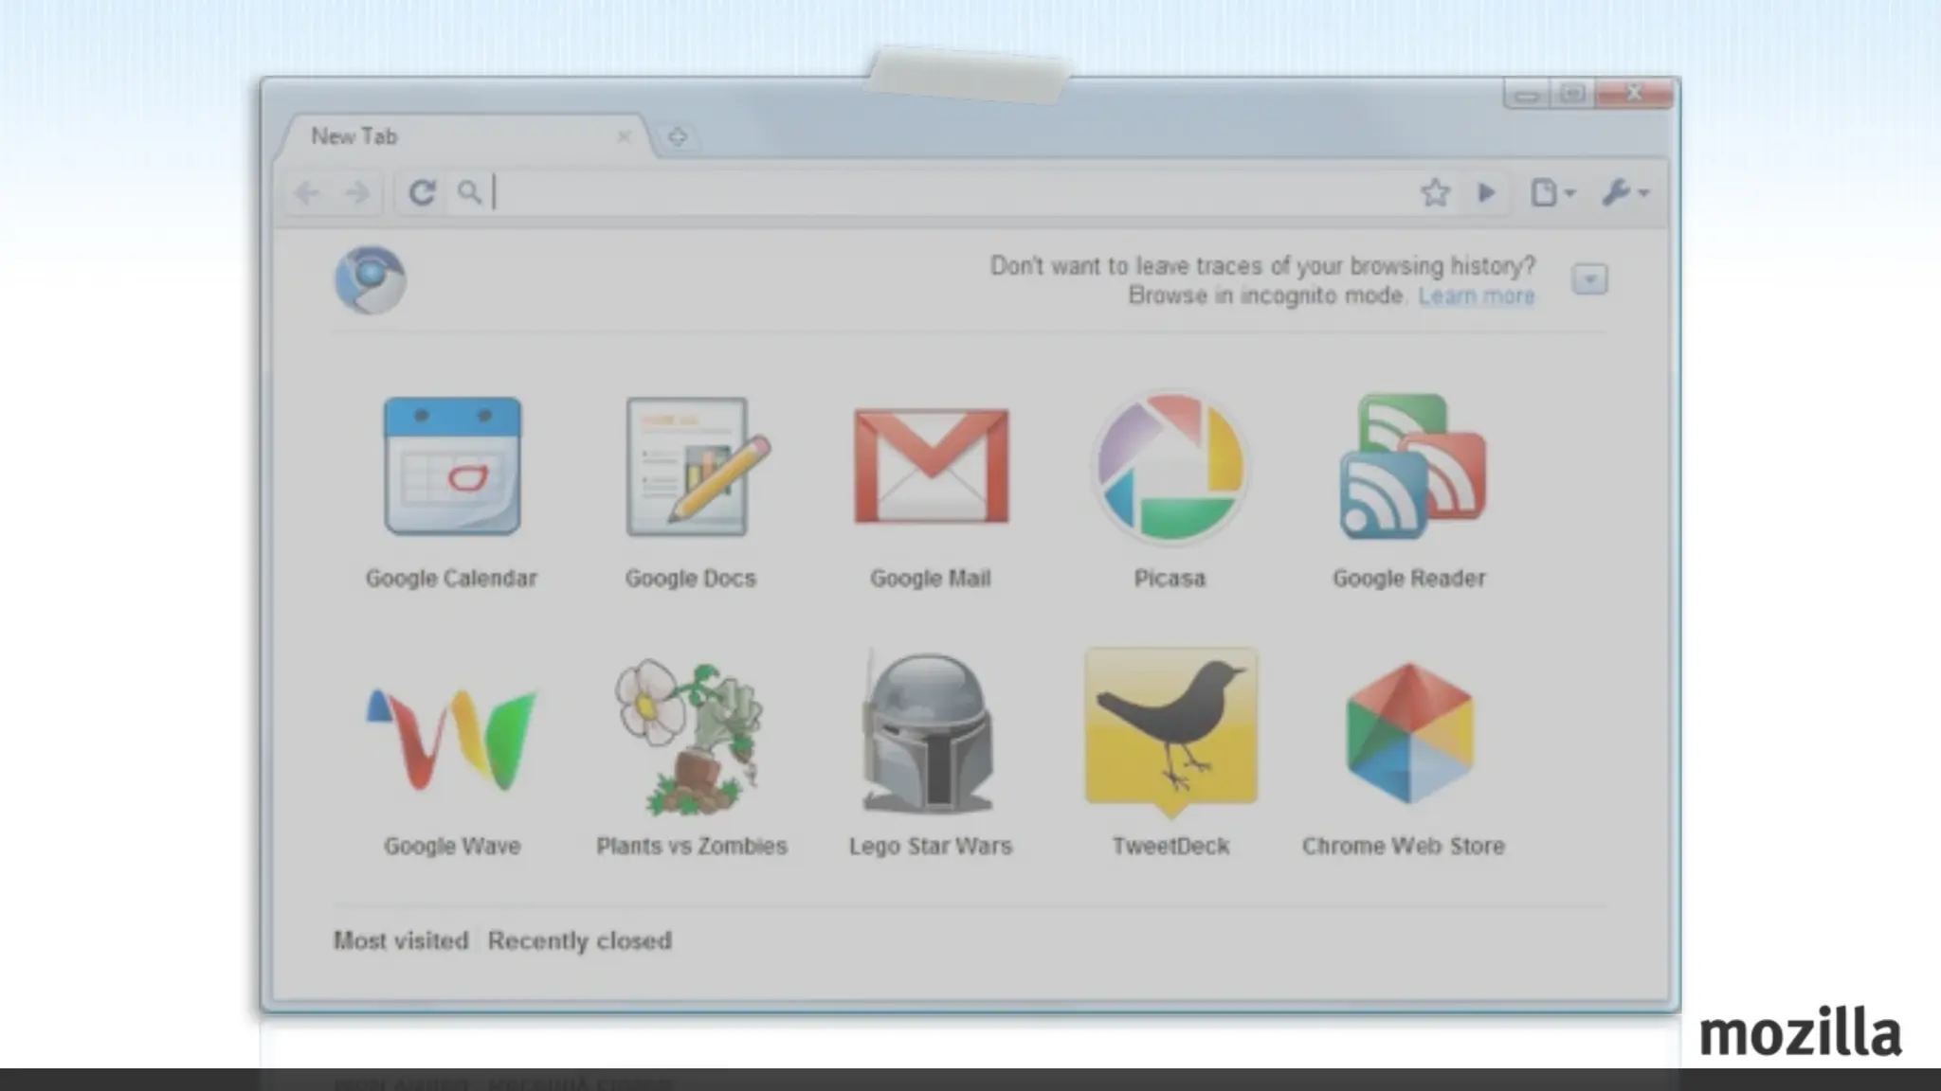The width and height of the screenshot is (1941, 1091).
Task: Open the wrench settings menu
Action: point(1624,193)
